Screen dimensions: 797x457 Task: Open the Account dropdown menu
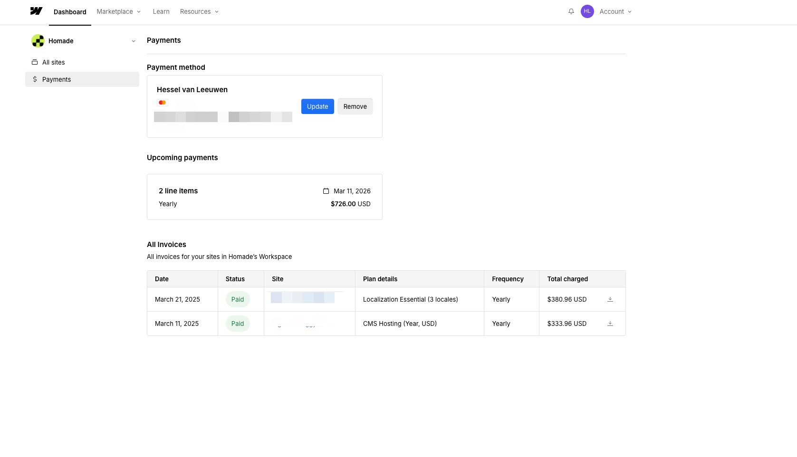[615, 11]
